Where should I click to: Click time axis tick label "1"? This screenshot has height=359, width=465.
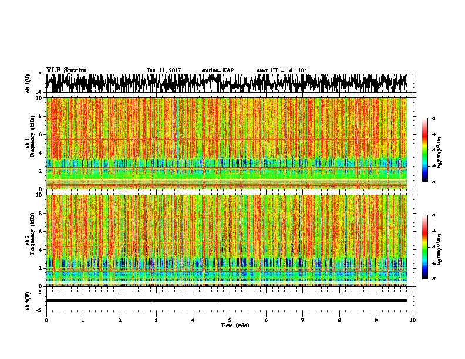tap(83, 320)
